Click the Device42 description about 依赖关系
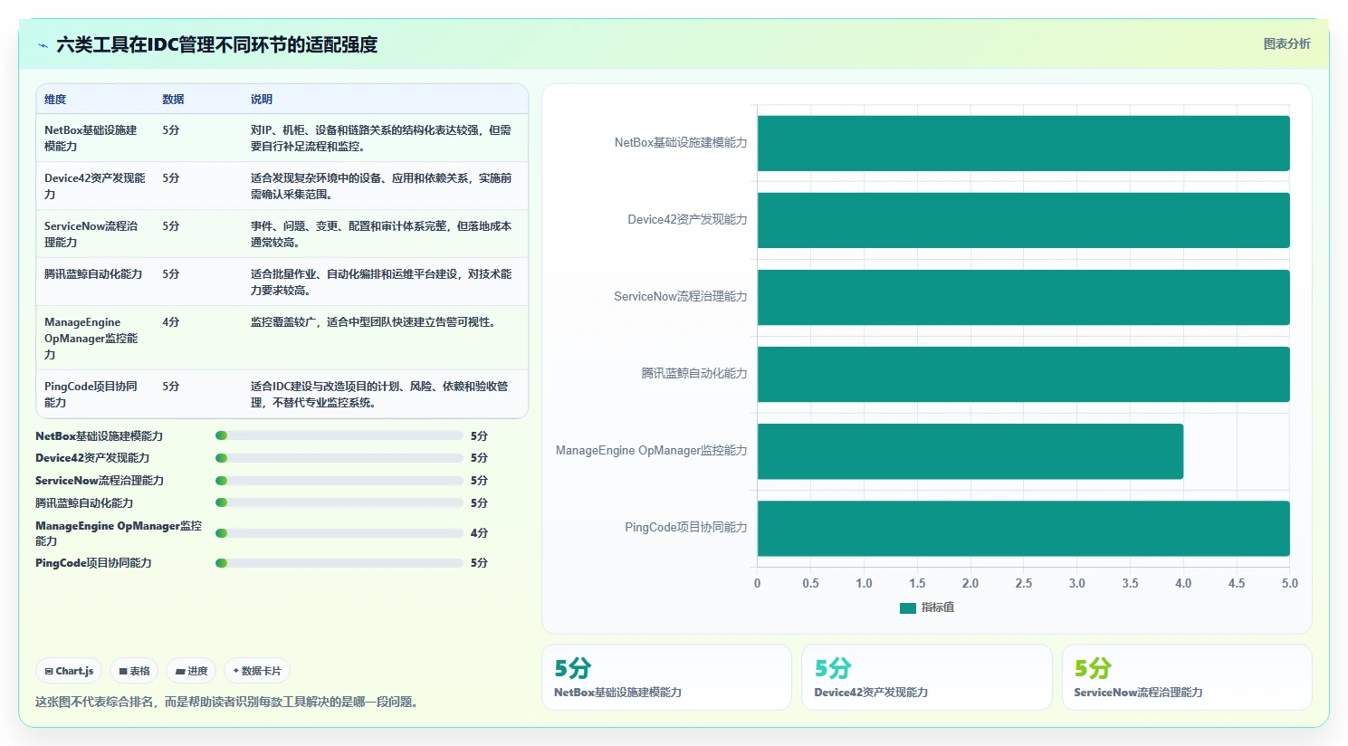Viewport: 1348px width, 746px height. [381, 186]
